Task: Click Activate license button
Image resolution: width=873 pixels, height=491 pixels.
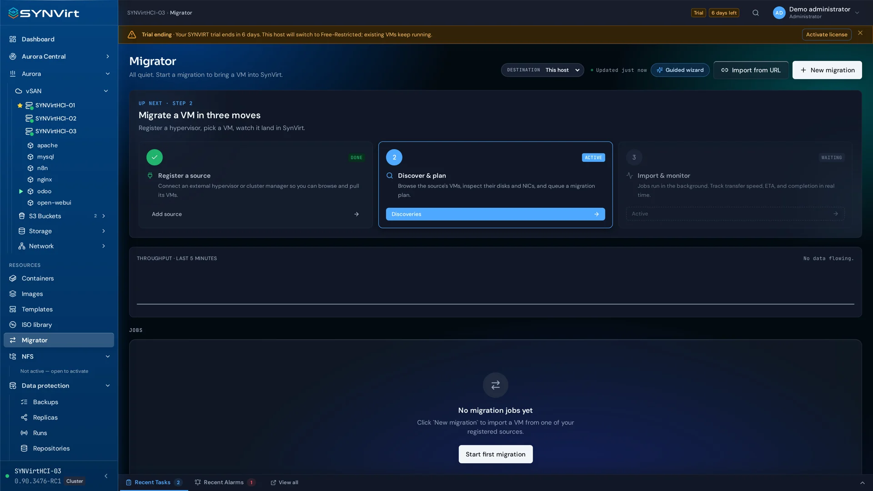Action: (x=827, y=35)
